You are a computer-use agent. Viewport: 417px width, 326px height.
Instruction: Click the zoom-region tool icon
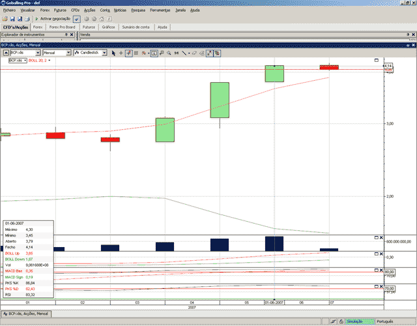[162, 53]
